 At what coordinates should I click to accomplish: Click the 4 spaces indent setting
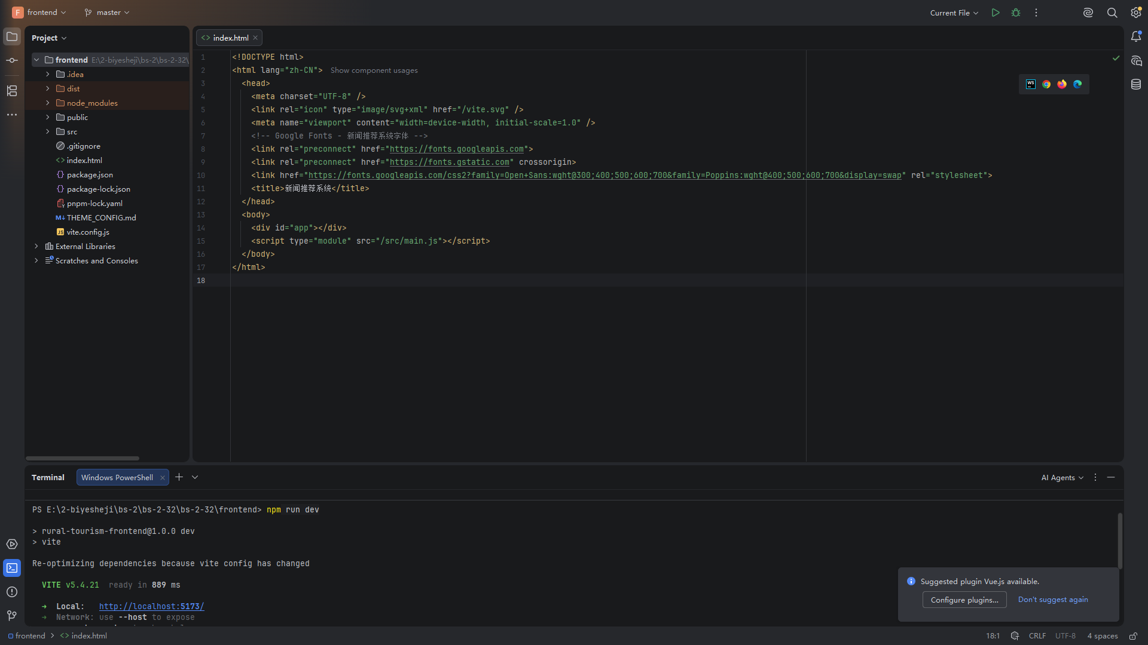tap(1103, 636)
